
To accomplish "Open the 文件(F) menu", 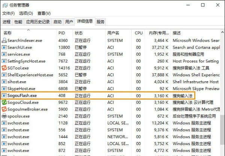I will coord(9,14).
